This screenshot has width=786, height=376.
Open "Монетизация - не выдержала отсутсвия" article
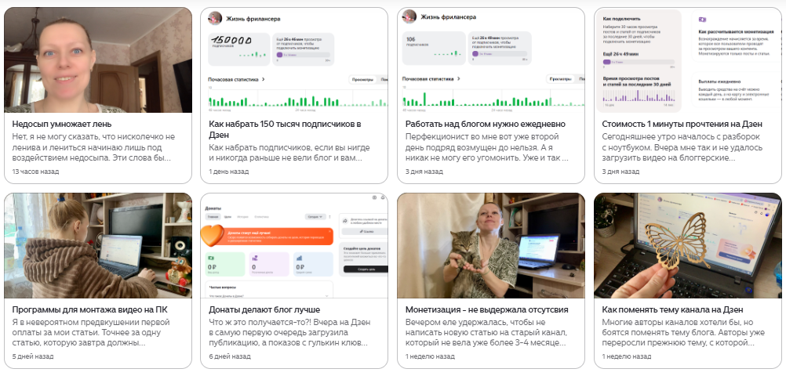[x=486, y=309]
